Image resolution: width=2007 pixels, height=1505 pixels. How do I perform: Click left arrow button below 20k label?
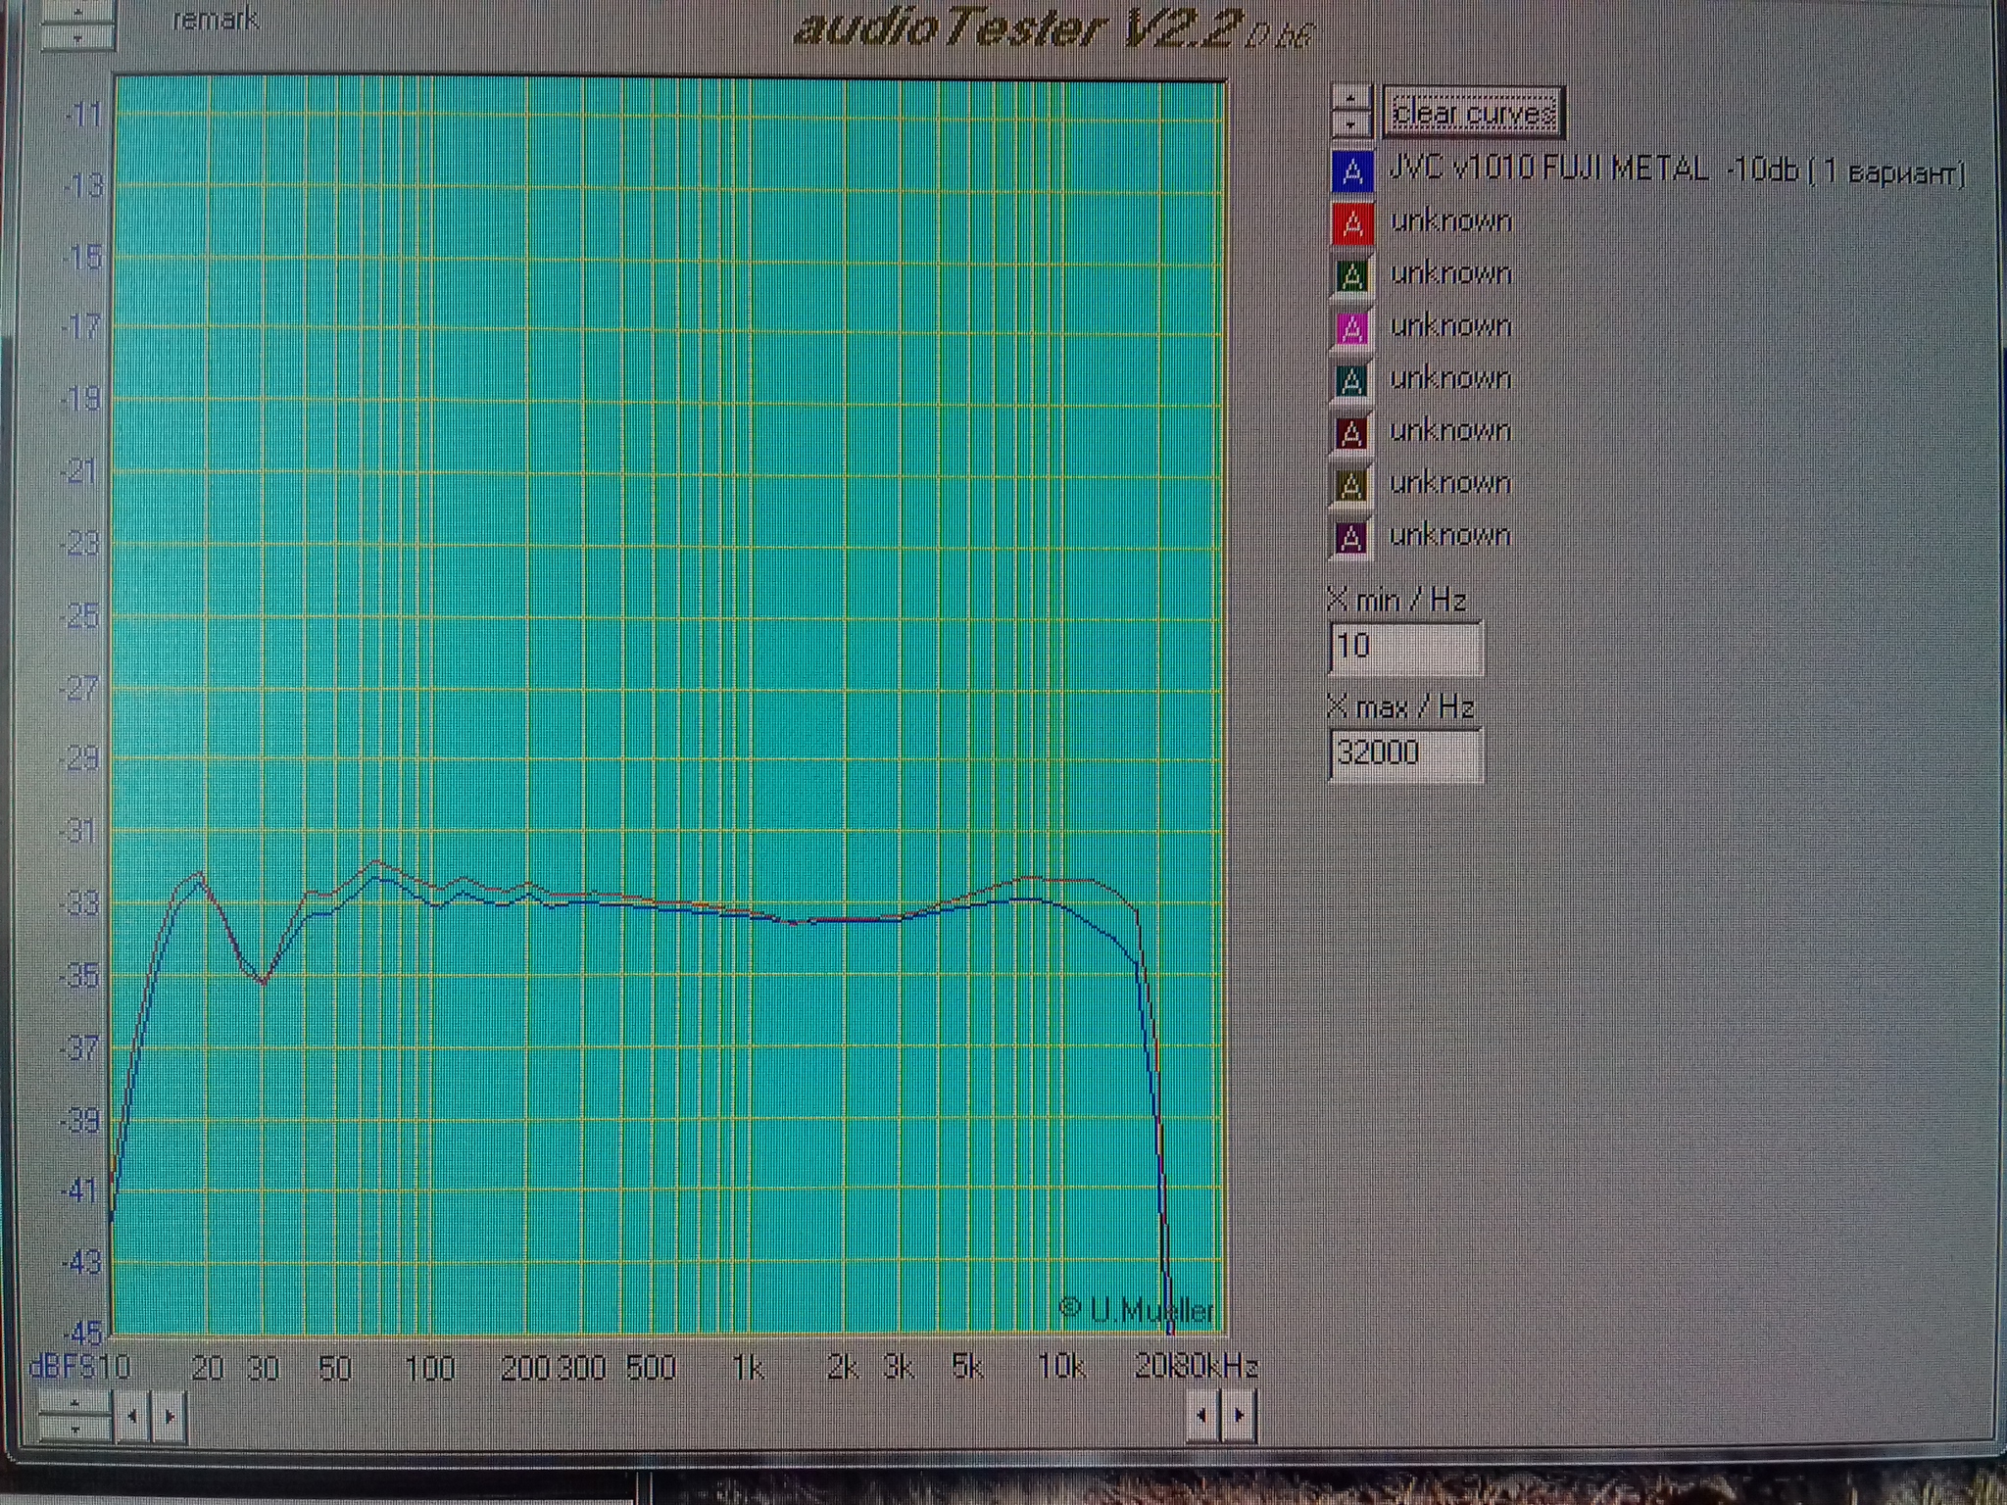tap(1202, 1415)
